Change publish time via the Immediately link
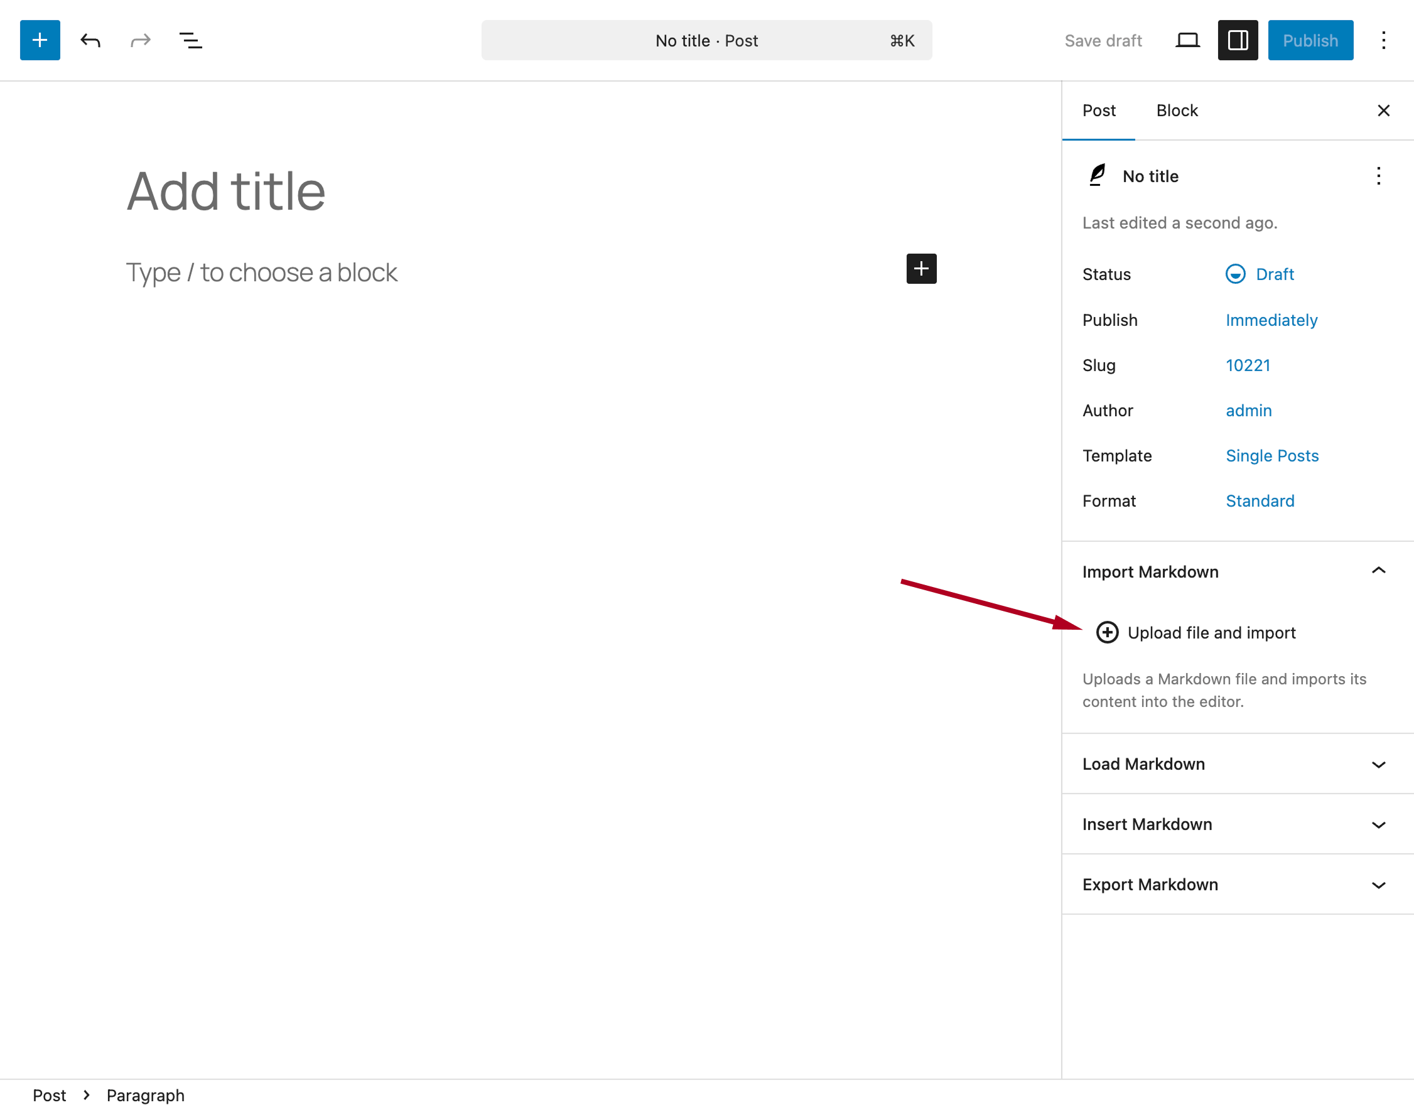The width and height of the screenshot is (1414, 1110). 1271,320
